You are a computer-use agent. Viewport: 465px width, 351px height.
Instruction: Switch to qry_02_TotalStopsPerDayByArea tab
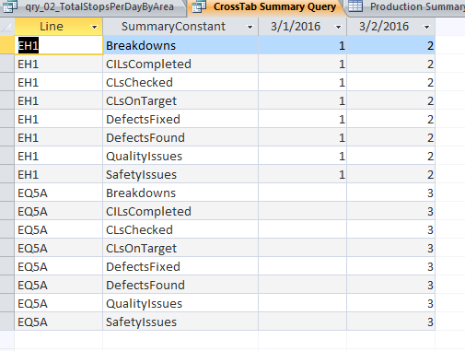tap(92, 6)
